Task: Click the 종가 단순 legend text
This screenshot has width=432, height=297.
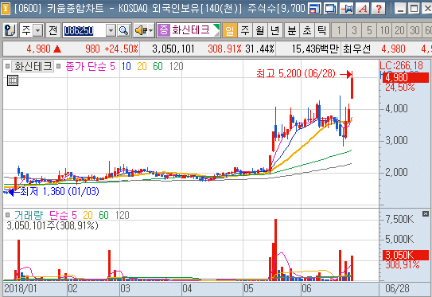Action: [x=86, y=66]
